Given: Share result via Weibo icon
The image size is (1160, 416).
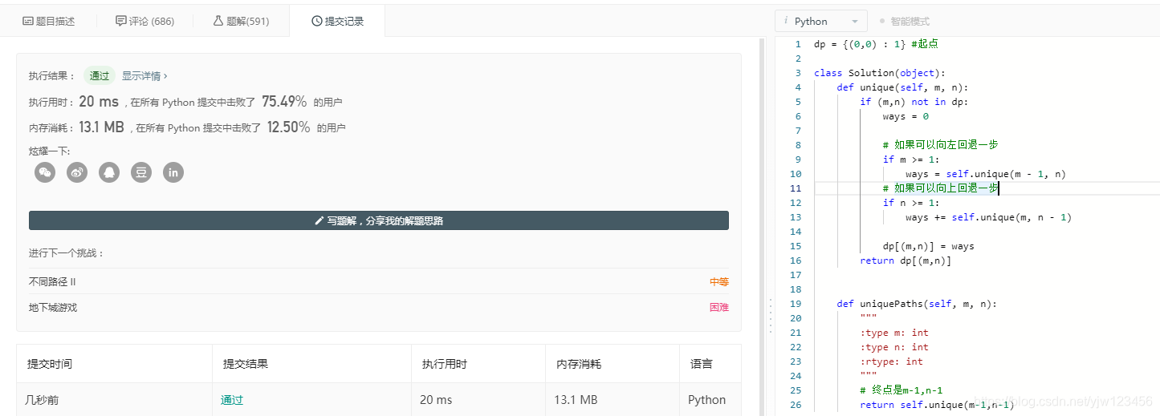Looking at the screenshot, I should (77, 172).
